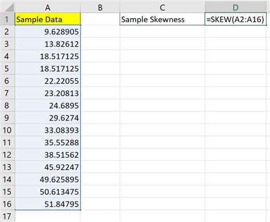Select the entire sheet corner triangle
This screenshot has width=270, height=222.
(7, 7)
